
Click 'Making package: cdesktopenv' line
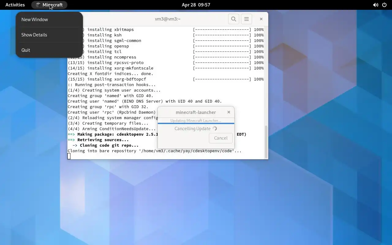coord(113,134)
